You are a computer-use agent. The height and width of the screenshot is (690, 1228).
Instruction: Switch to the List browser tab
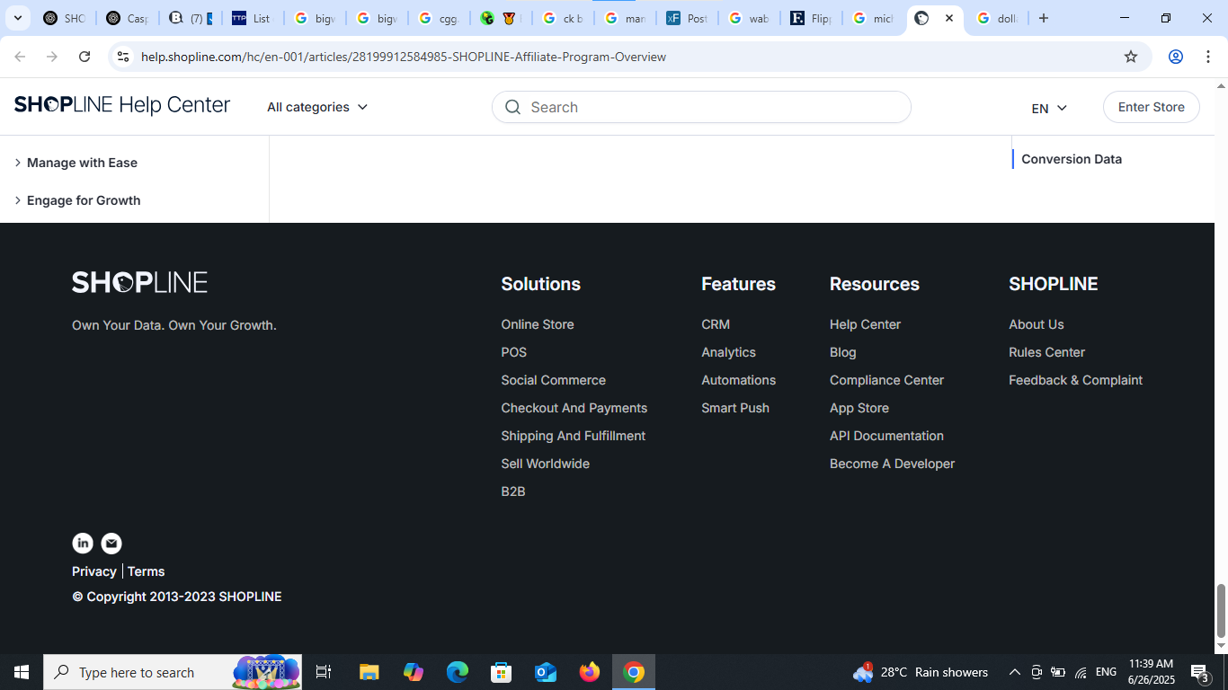click(x=253, y=18)
